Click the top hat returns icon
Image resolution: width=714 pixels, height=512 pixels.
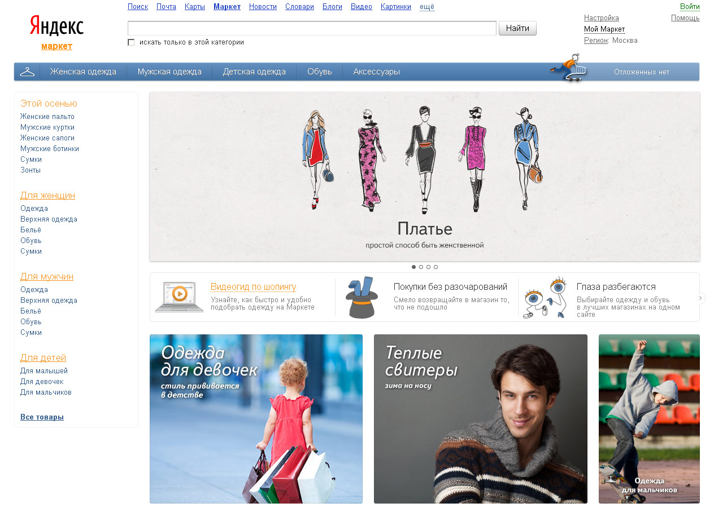(362, 297)
